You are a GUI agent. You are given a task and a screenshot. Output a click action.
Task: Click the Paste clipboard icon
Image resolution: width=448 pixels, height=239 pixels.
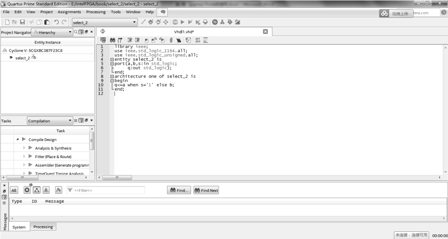pyautogui.click(x=47, y=22)
